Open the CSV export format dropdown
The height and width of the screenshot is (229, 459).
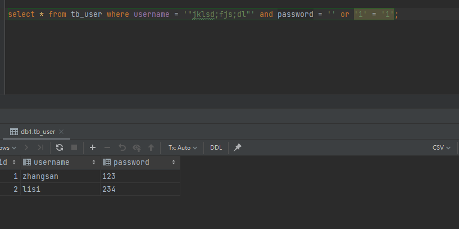click(442, 147)
